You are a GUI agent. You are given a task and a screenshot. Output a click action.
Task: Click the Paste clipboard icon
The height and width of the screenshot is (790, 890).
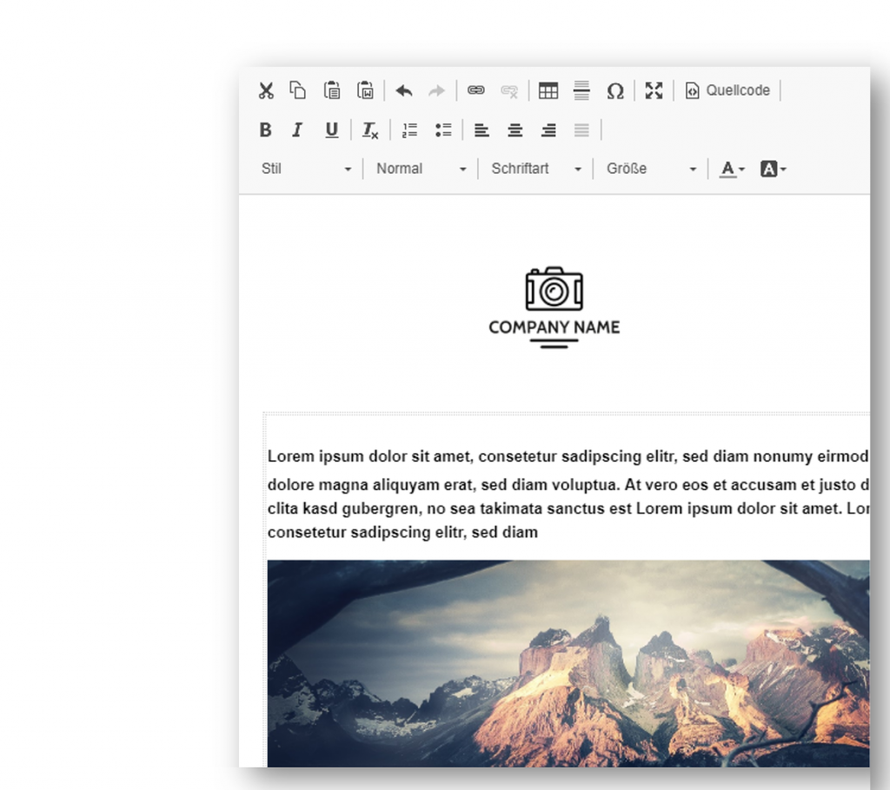point(332,90)
